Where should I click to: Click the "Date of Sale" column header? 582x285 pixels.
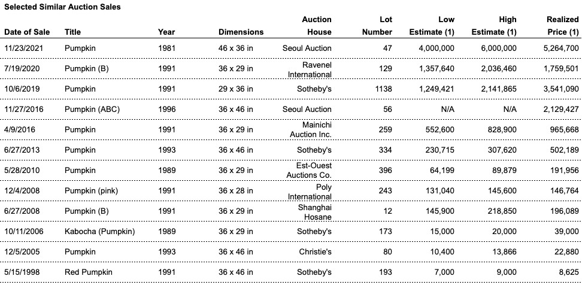pyautogui.click(x=27, y=32)
